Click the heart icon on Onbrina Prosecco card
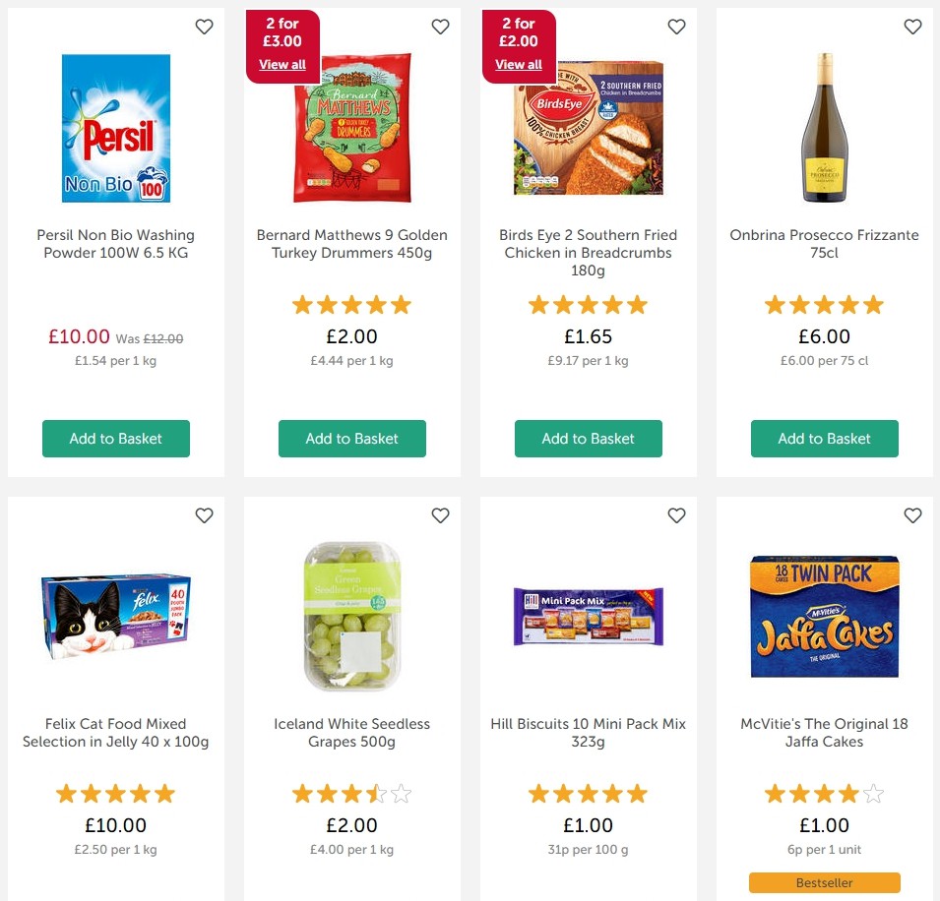 click(912, 27)
